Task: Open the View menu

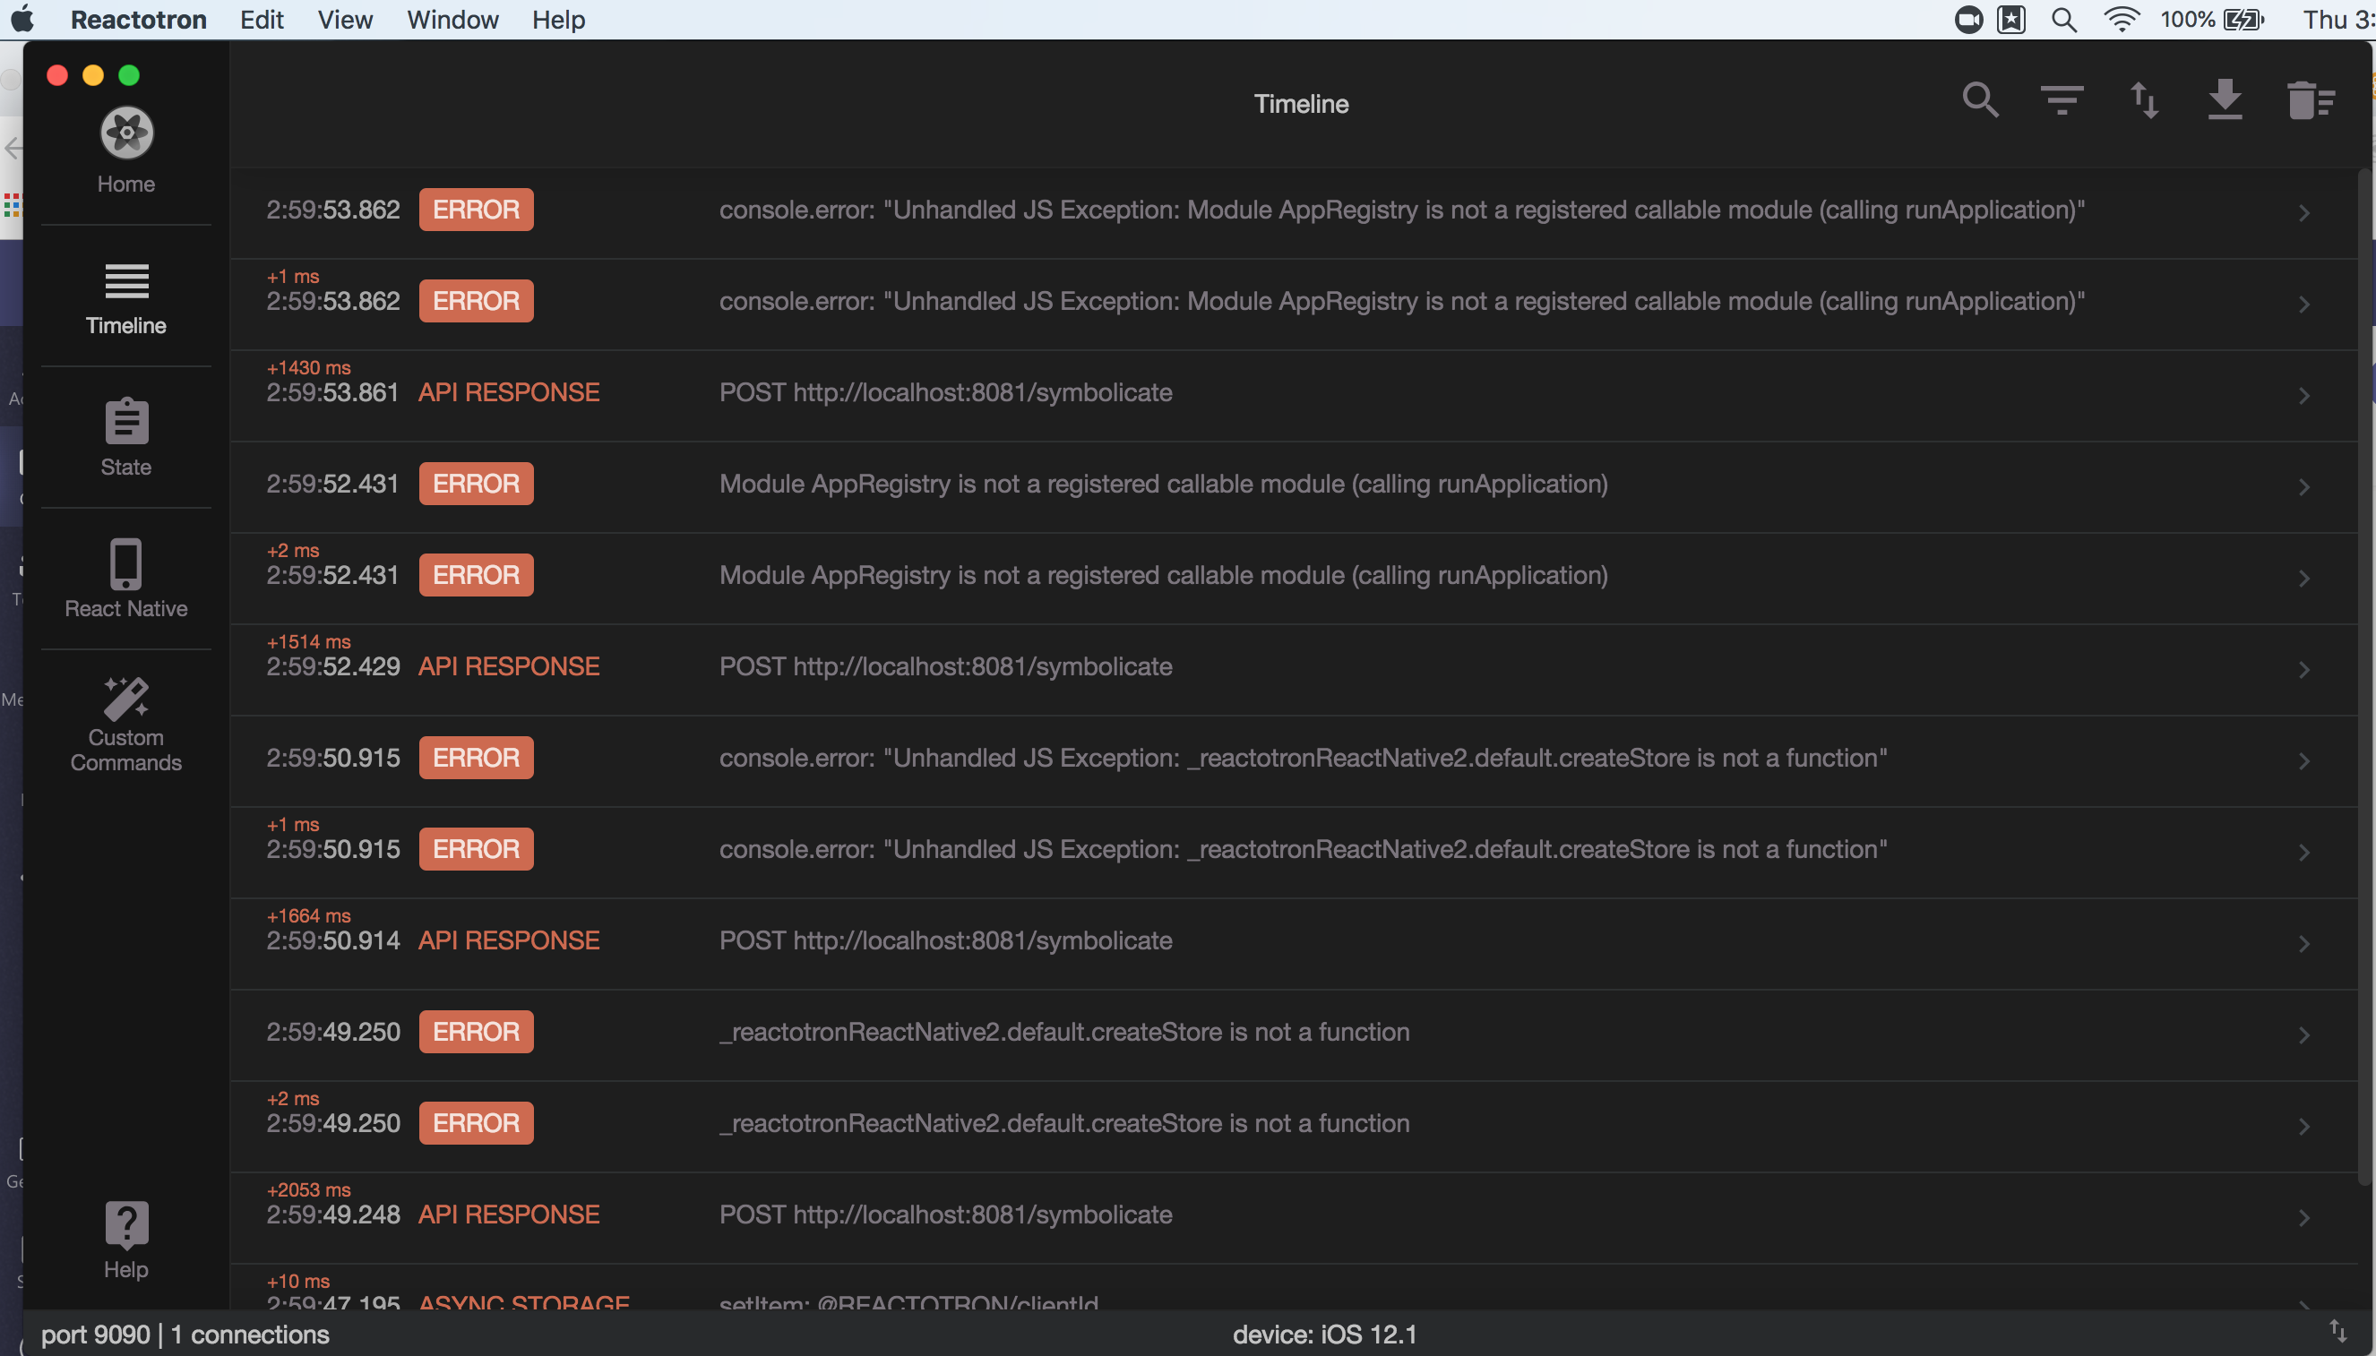Action: [x=345, y=20]
